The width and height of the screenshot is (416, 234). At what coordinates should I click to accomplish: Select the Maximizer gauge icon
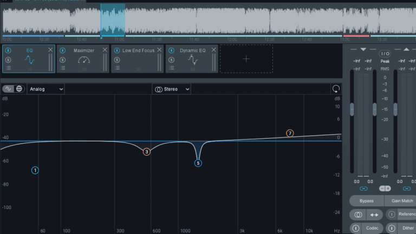point(84,60)
